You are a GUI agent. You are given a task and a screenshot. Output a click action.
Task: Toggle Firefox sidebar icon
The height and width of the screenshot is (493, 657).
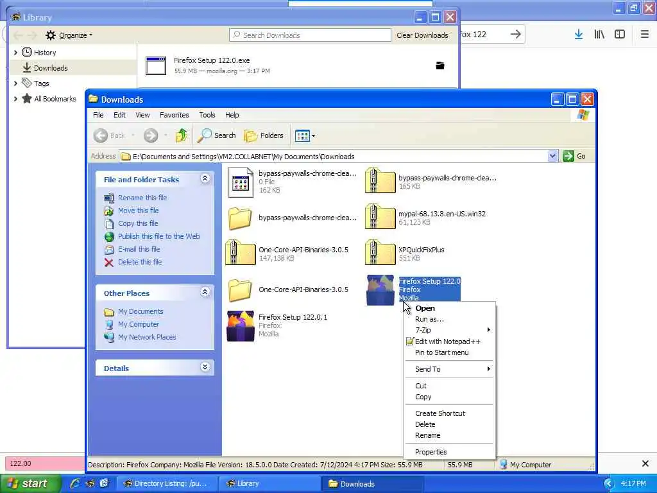point(620,35)
